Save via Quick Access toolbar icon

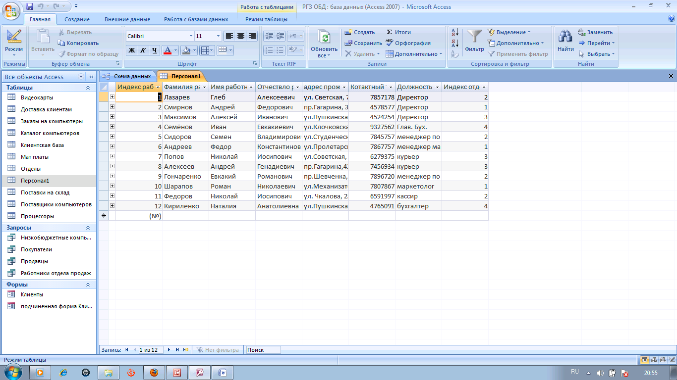tap(30, 6)
